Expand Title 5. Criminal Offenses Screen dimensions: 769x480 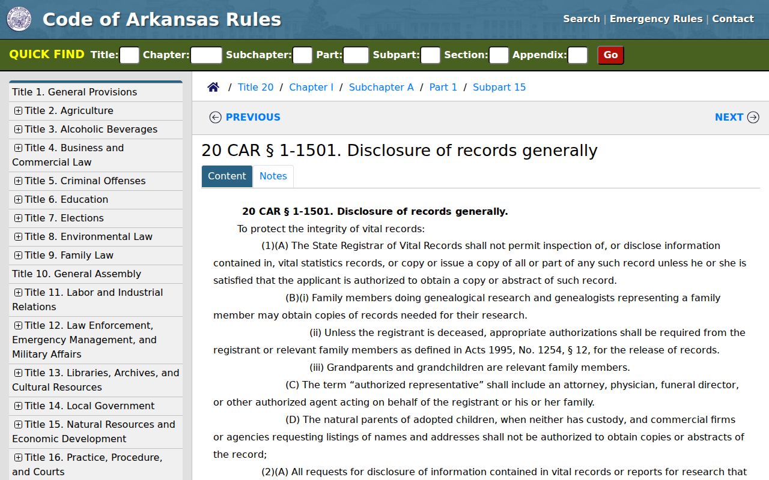click(x=18, y=181)
